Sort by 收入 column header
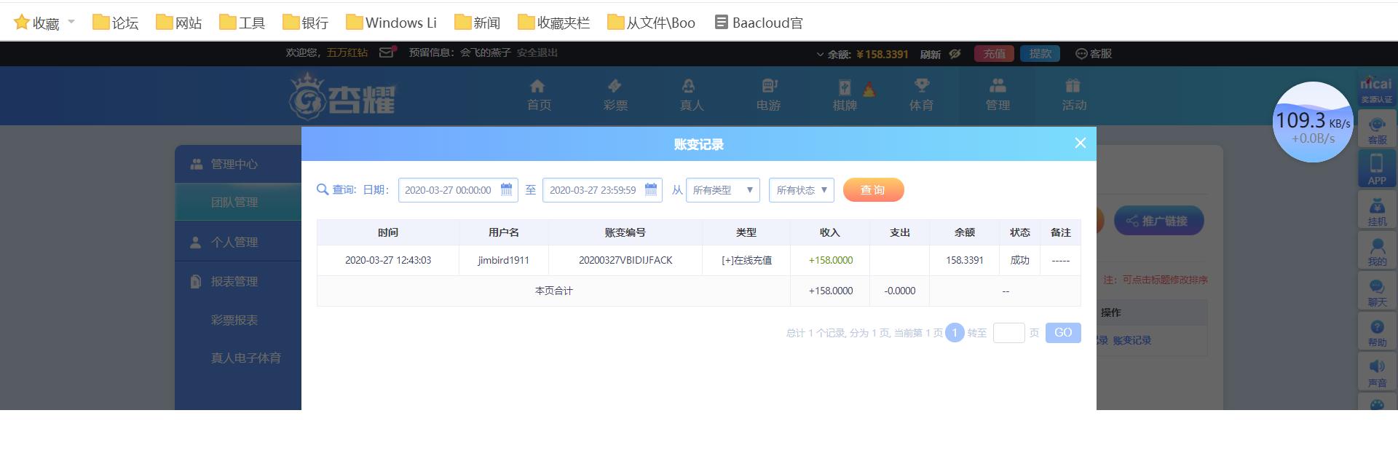This screenshot has width=1398, height=472. tap(830, 232)
